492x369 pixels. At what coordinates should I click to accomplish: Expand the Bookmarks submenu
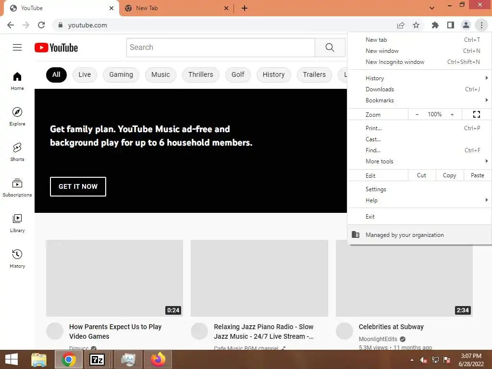coord(419,100)
